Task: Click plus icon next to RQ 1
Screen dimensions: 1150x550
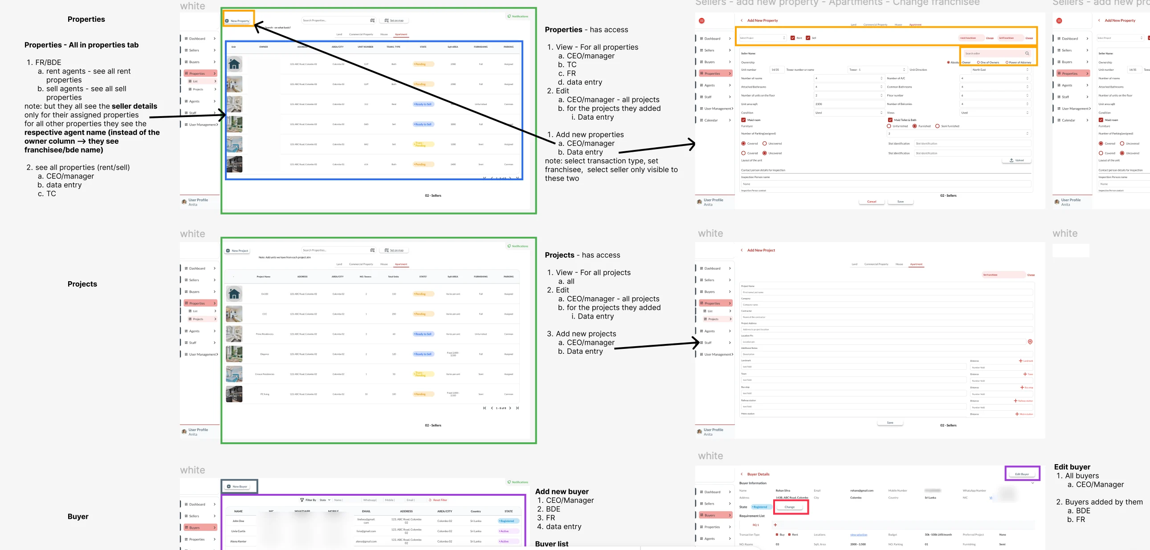Action: tap(775, 525)
